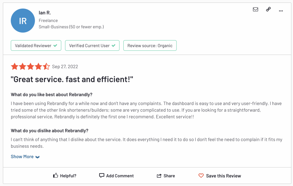Click the Show More chevron arrow

tap(37, 157)
